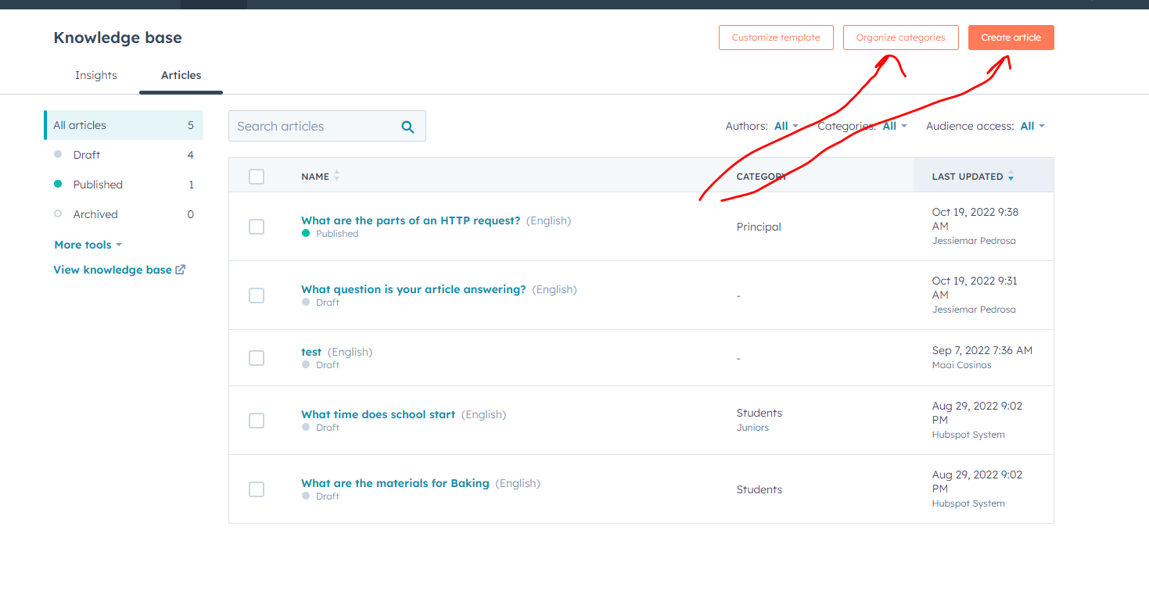Select the Articles tab

180,75
